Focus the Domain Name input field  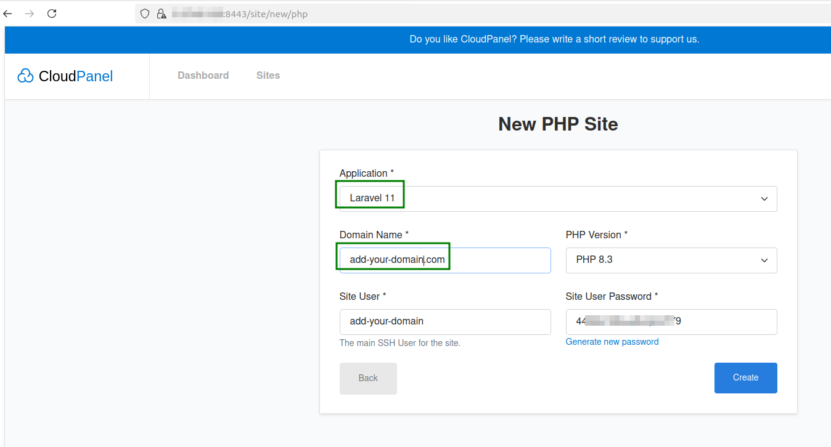coord(445,260)
